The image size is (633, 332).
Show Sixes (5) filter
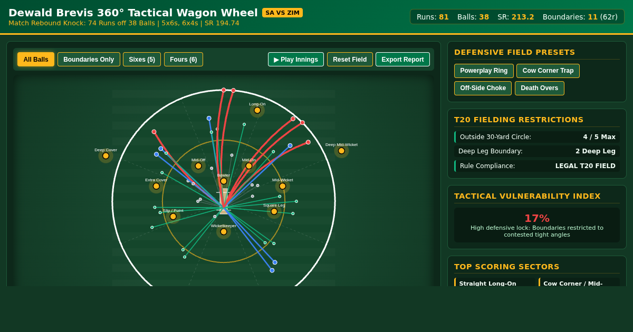click(142, 60)
